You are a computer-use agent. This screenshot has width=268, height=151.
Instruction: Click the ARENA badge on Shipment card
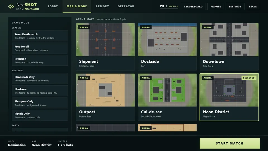84,27
